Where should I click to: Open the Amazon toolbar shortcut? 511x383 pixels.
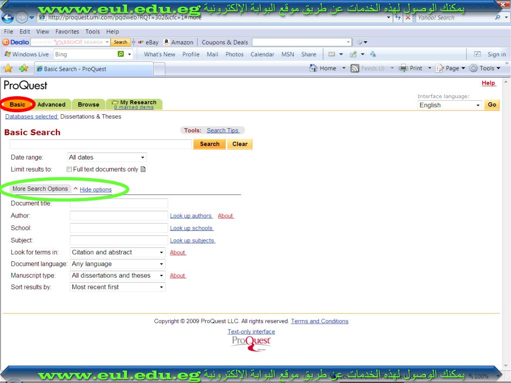tap(179, 42)
